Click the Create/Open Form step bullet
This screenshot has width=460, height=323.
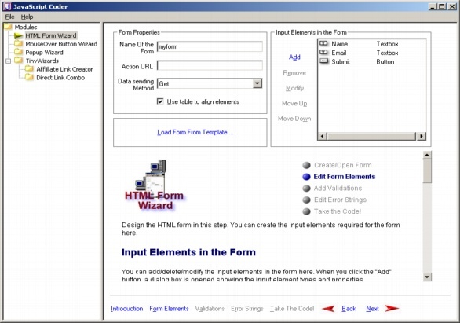(307, 165)
